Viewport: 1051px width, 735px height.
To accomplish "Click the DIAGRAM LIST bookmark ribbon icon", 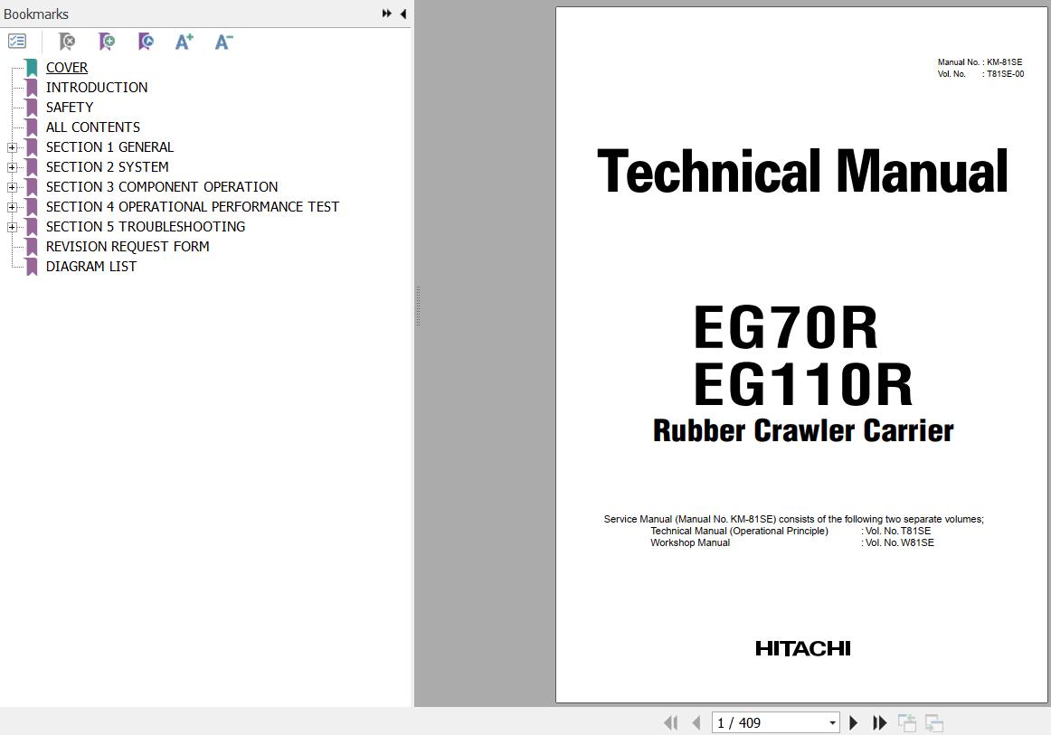I will point(32,267).
